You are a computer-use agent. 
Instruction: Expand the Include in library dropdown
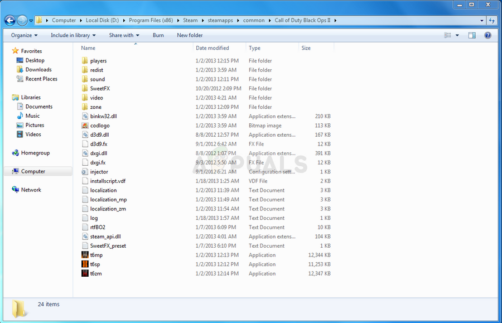point(73,35)
